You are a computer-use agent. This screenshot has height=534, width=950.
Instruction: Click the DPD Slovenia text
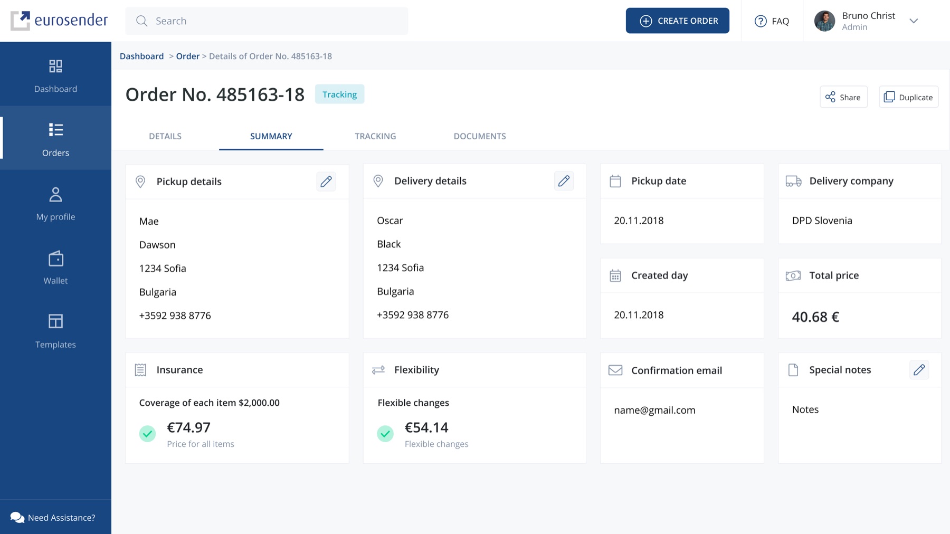click(822, 221)
